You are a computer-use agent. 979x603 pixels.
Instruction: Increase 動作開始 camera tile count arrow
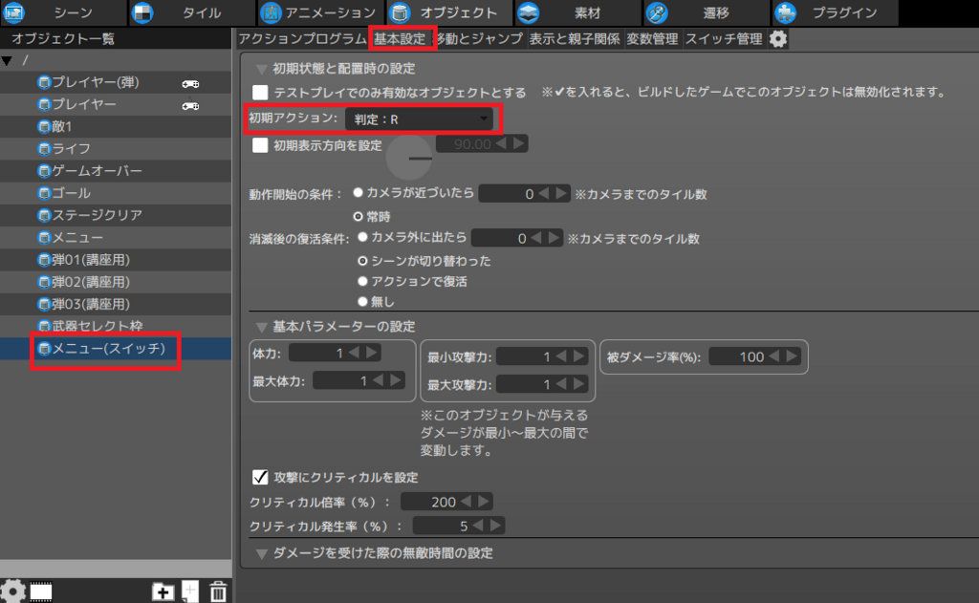click(x=561, y=193)
